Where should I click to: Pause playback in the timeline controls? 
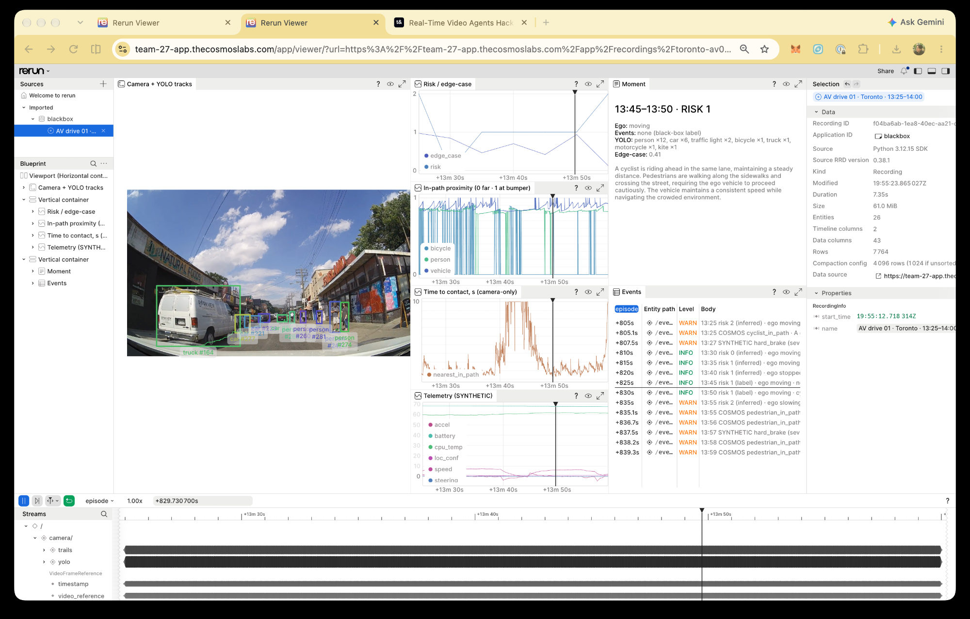(x=24, y=501)
